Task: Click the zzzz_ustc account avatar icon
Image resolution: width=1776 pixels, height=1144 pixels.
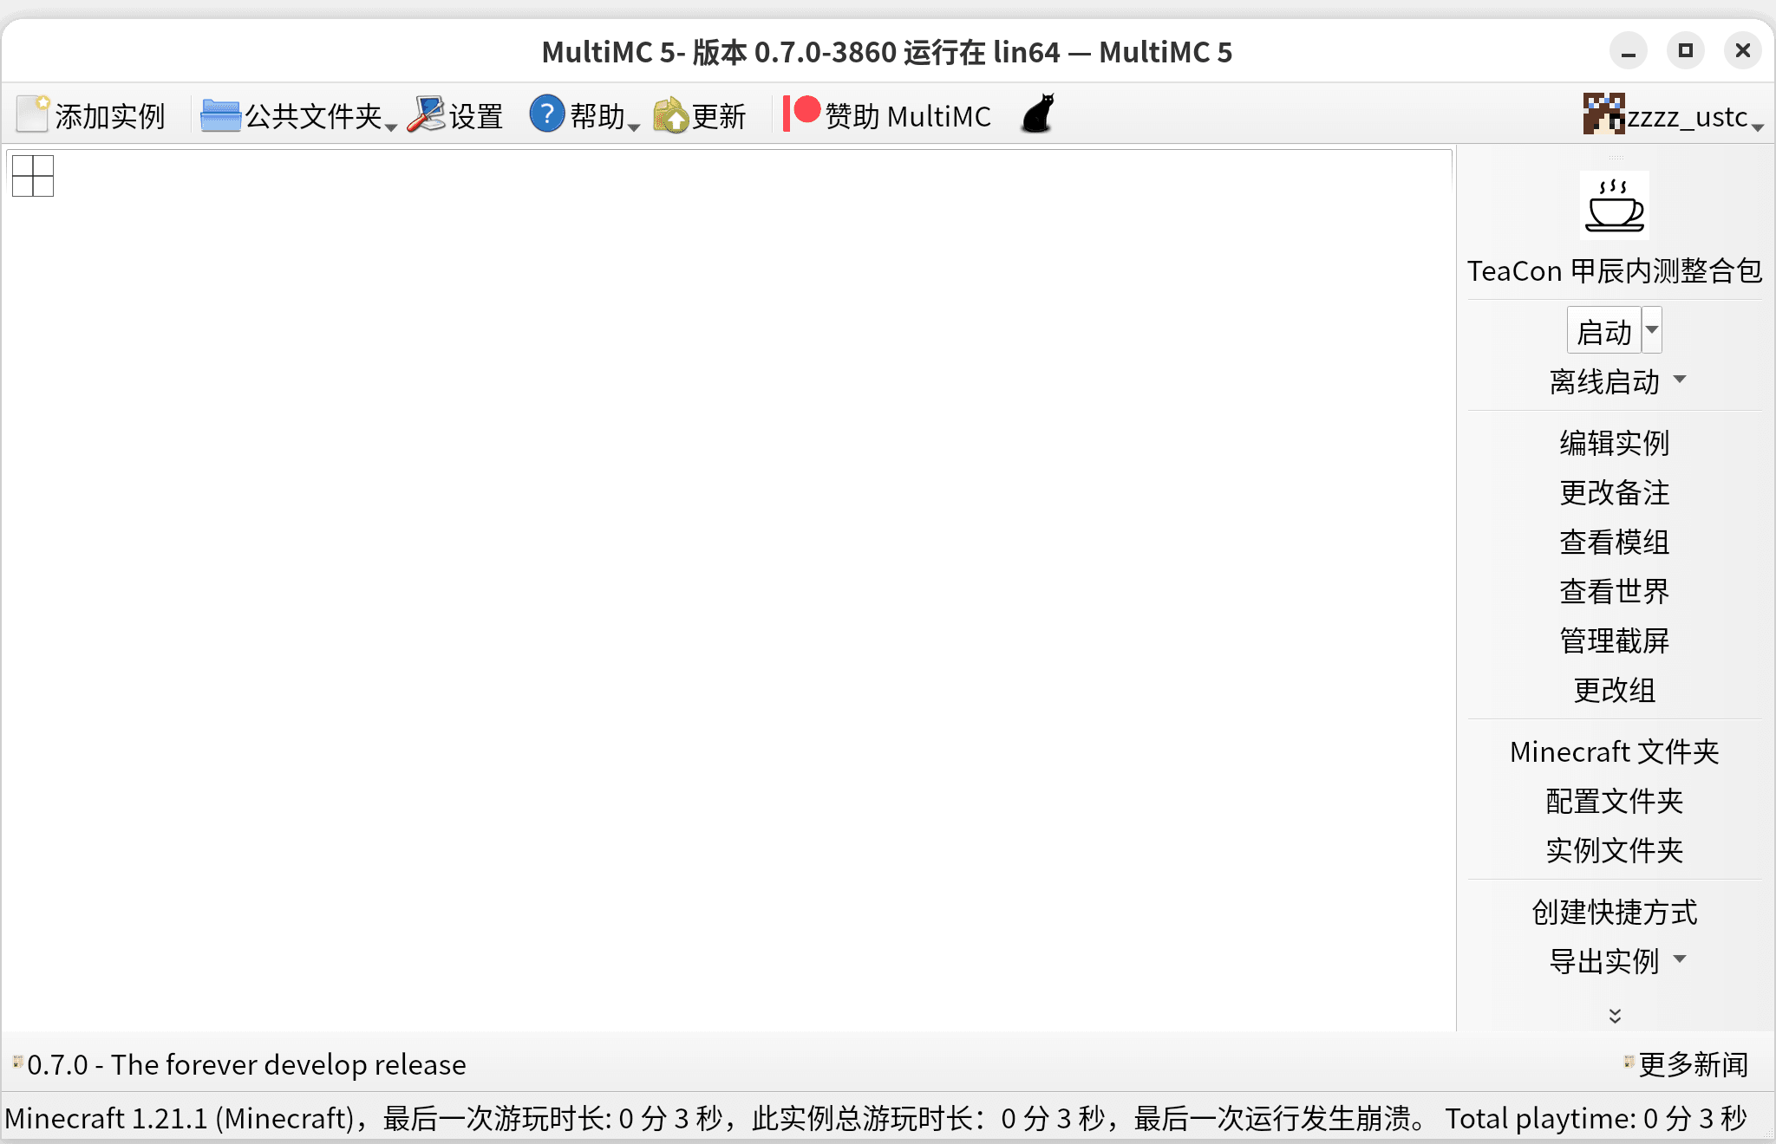Action: point(1604,114)
